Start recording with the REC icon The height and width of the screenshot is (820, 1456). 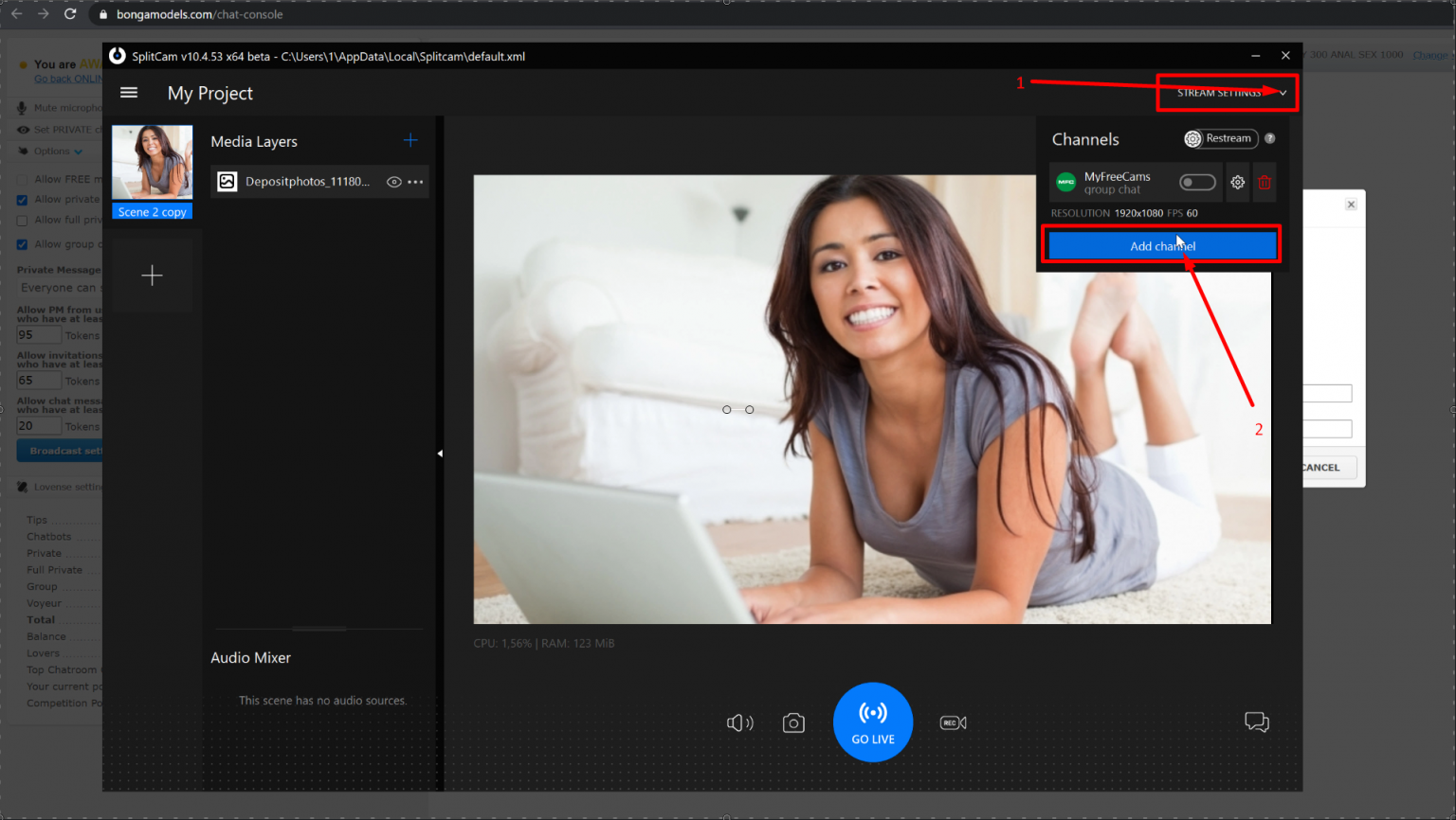pyautogui.click(x=953, y=722)
